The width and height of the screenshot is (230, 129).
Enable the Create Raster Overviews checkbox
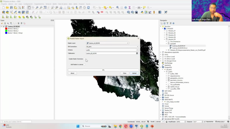click(84, 59)
